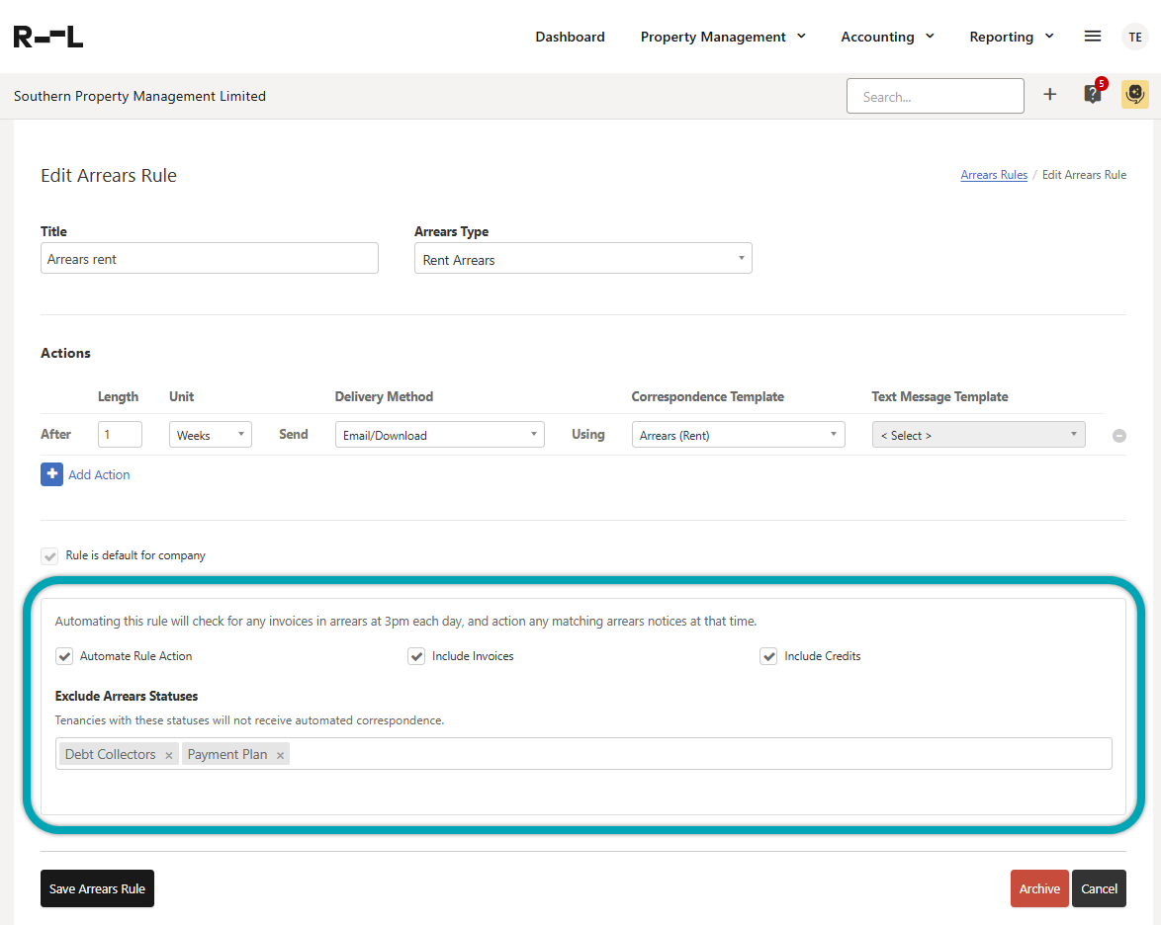This screenshot has width=1161, height=925.
Task: Save the arrears rule
Action: pyautogui.click(x=97, y=888)
